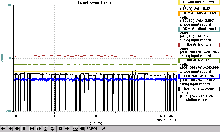Click the waveform graph-mode toolbar icon
This screenshot has height=132, width=220.
click(x=75, y=129)
